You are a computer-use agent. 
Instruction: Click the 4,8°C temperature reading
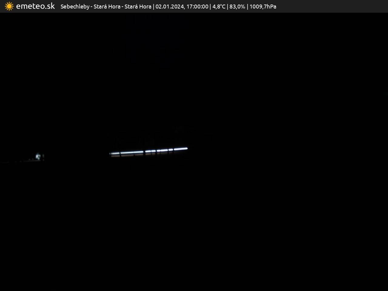[219, 7]
